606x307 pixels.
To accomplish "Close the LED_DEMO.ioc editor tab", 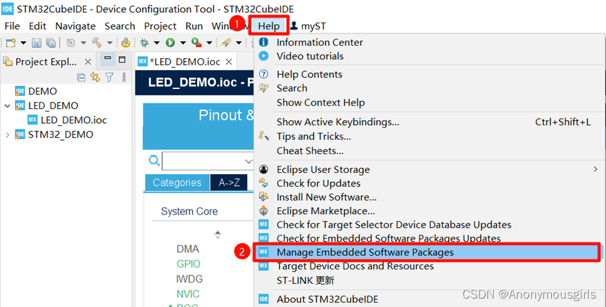I will [x=229, y=62].
